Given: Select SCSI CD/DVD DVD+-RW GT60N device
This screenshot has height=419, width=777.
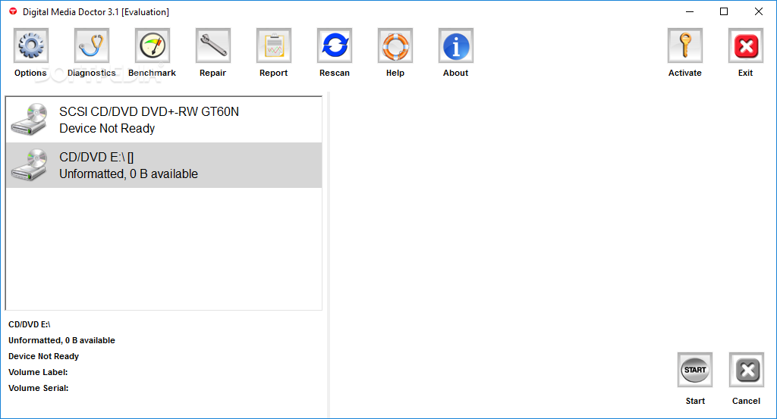Looking at the screenshot, I should (164, 120).
